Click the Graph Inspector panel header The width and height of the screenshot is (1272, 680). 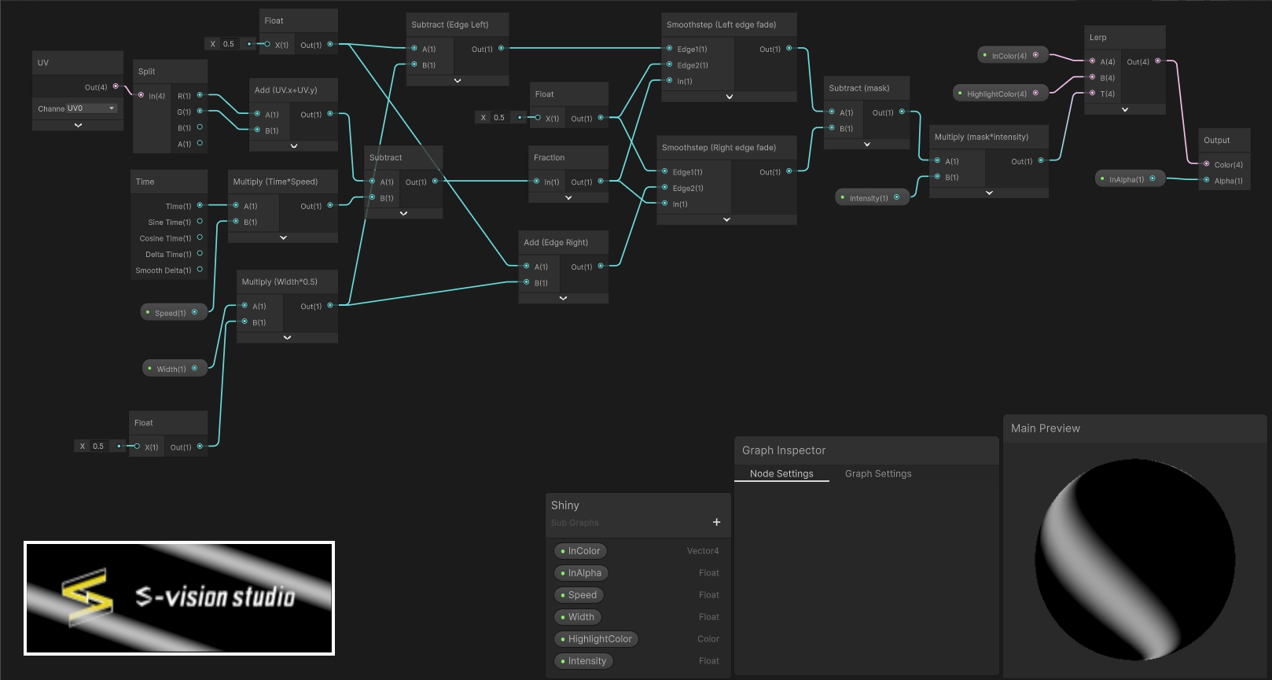(x=866, y=450)
